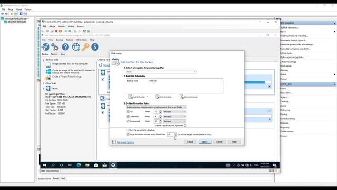The image size is (337, 190).
Task: Click the dollar sign purchase icon
Action: pos(95,47)
